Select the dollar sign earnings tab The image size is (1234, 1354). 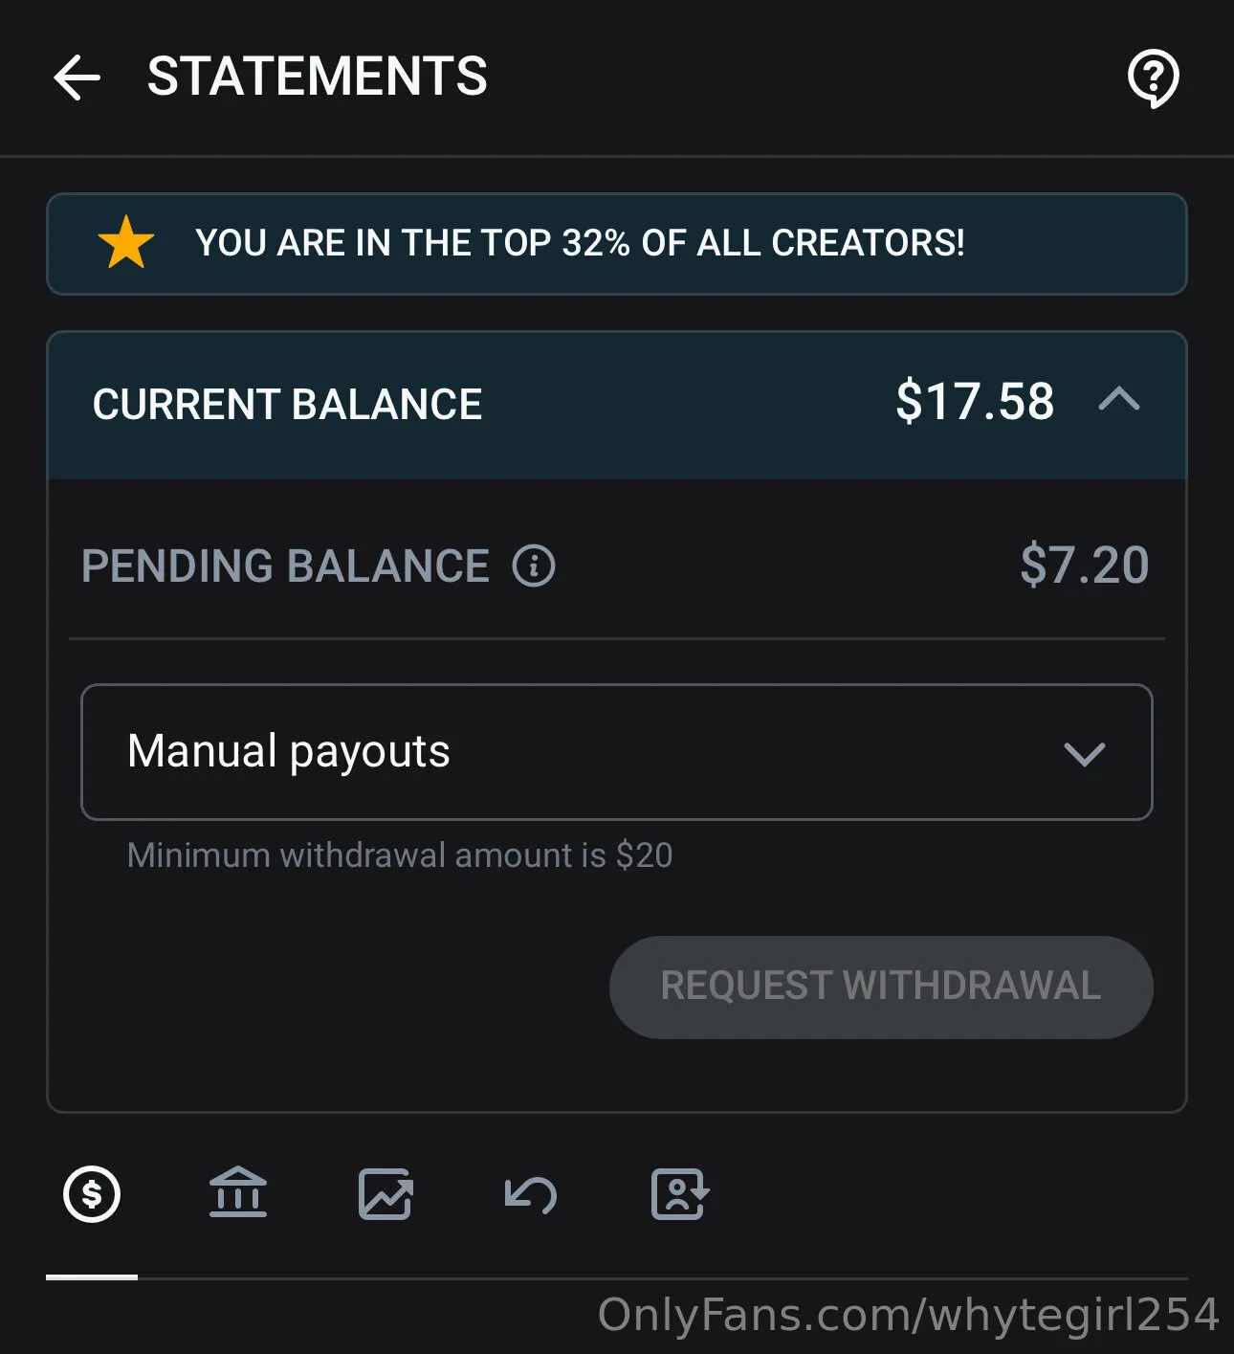(92, 1194)
